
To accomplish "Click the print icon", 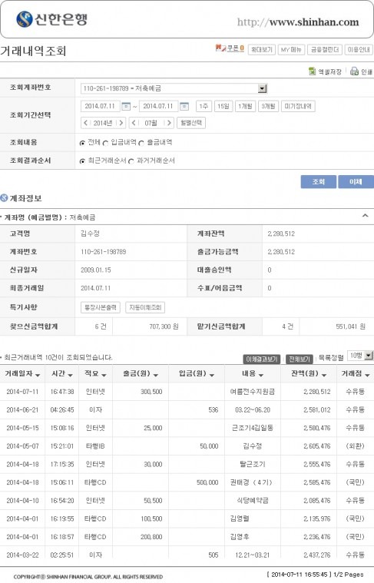I will click(354, 71).
